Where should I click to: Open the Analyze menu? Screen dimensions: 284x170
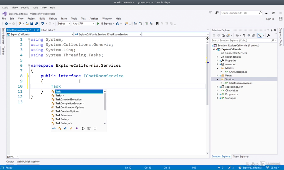(94, 19)
